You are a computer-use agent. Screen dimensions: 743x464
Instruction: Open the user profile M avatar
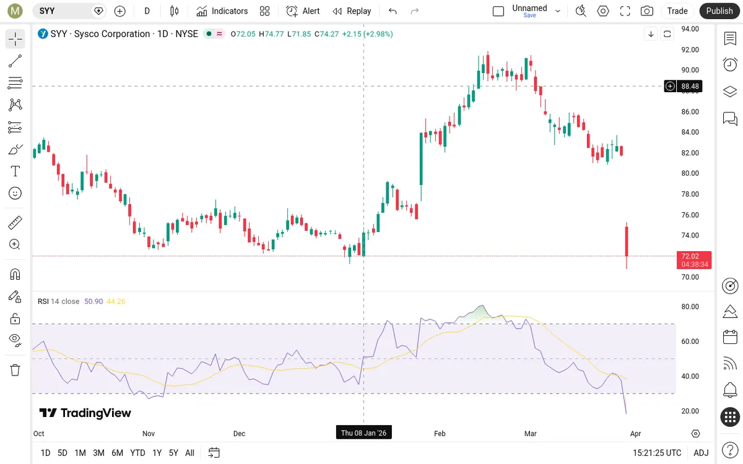pyautogui.click(x=15, y=11)
